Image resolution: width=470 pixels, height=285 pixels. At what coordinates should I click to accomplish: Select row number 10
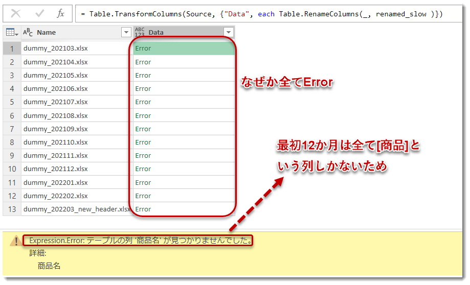click(12, 169)
